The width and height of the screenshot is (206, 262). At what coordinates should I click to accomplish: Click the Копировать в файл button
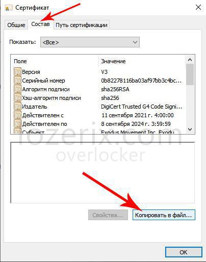[x=164, y=215]
